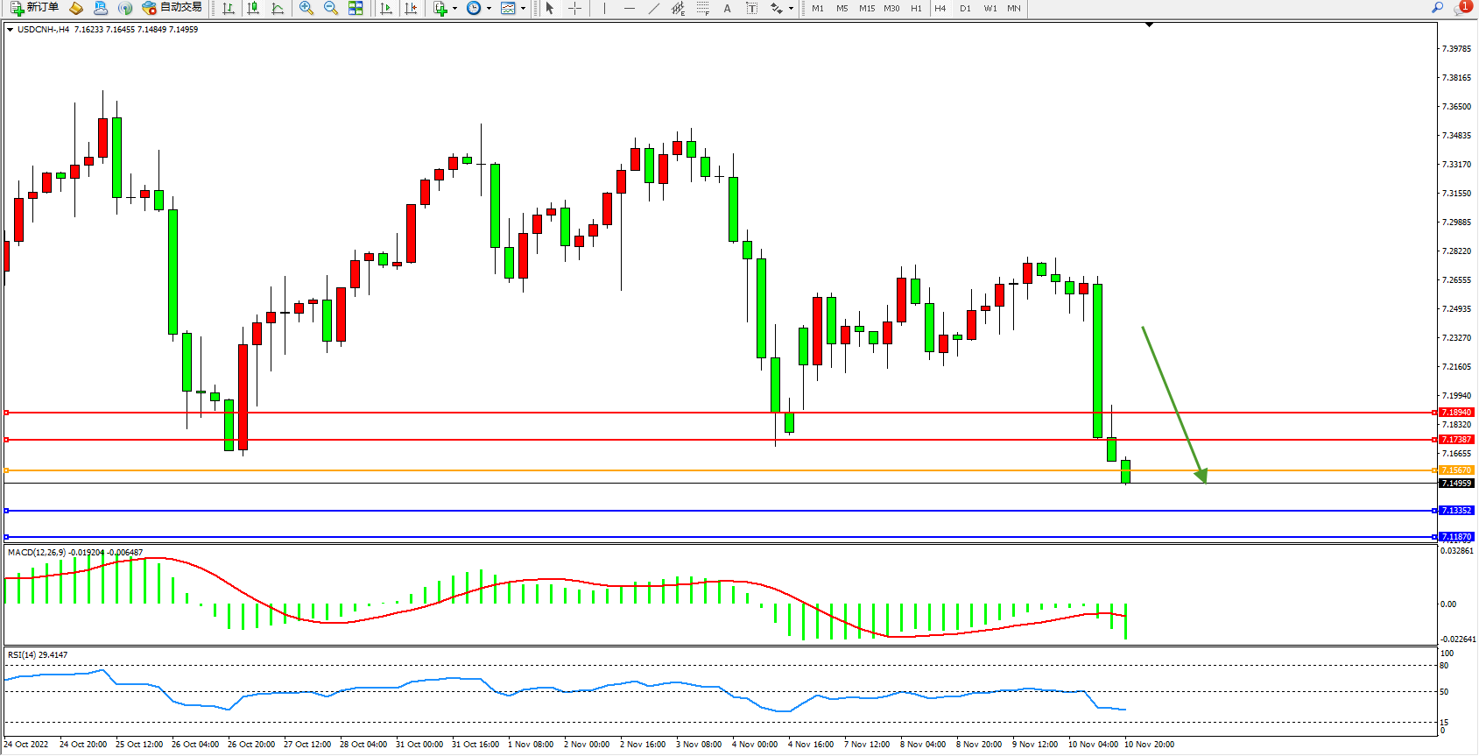The height and width of the screenshot is (756, 1479).
Task: Select the trendline drawing tool
Action: (653, 8)
